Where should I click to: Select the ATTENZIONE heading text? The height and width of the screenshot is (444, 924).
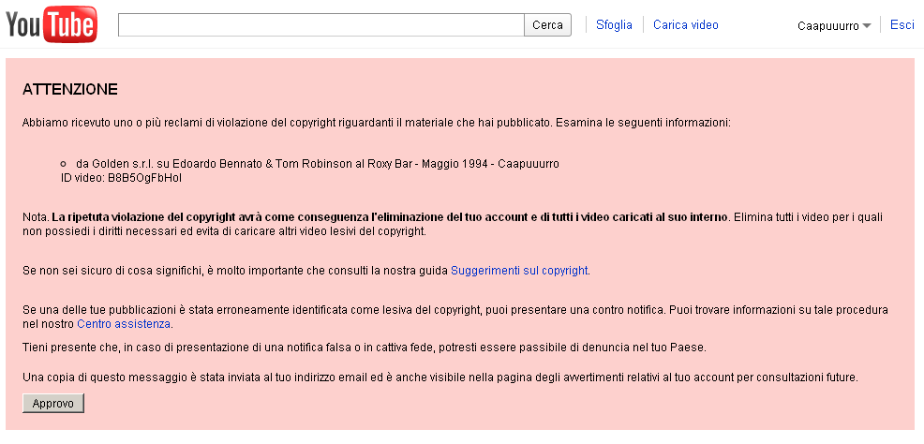[70, 90]
